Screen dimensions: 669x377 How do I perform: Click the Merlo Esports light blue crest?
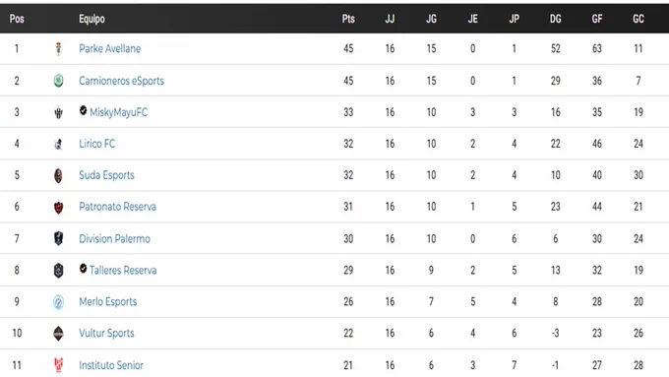[x=58, y=302]
